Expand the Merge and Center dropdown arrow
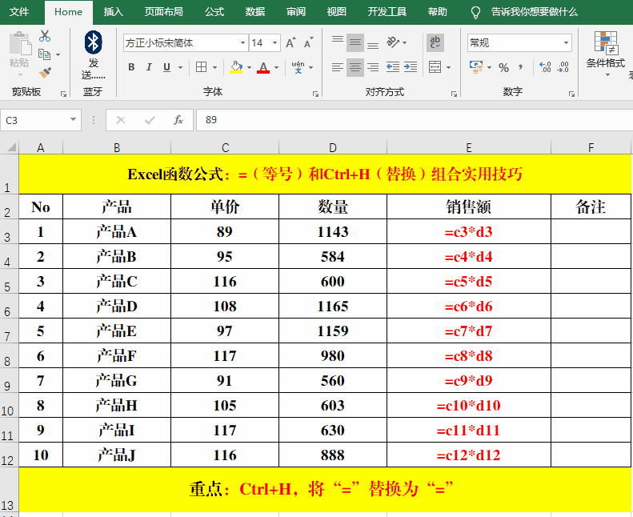 pyautogui.click(x=448, y=67)
